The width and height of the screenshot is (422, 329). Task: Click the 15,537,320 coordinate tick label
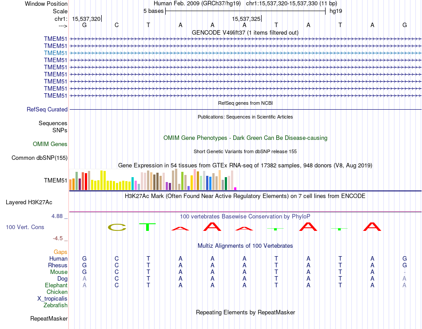point(86,19)
